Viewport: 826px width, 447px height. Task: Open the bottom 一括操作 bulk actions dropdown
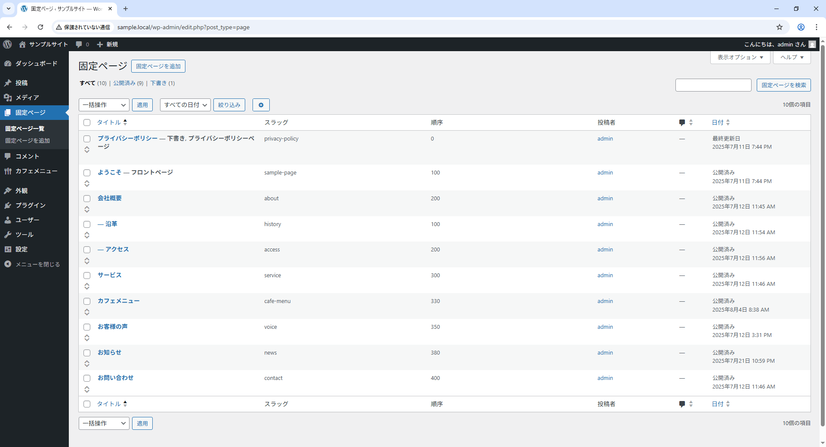coord(104,423)
